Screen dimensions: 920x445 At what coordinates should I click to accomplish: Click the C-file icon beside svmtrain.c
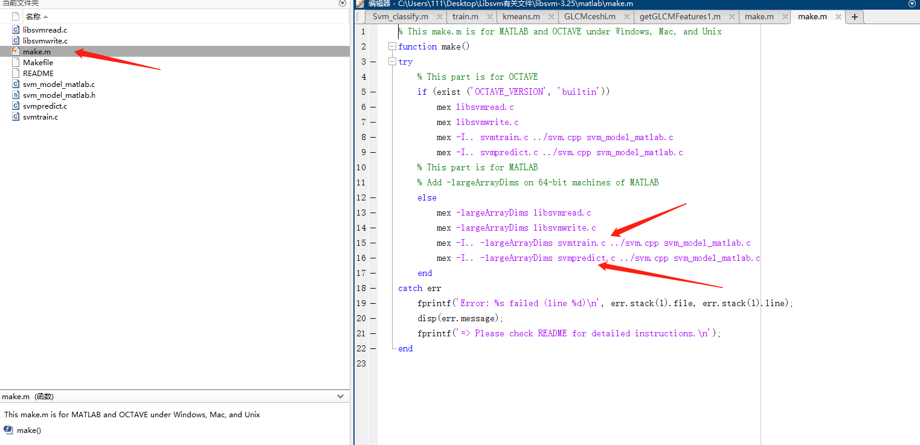[x=15, y=117]
